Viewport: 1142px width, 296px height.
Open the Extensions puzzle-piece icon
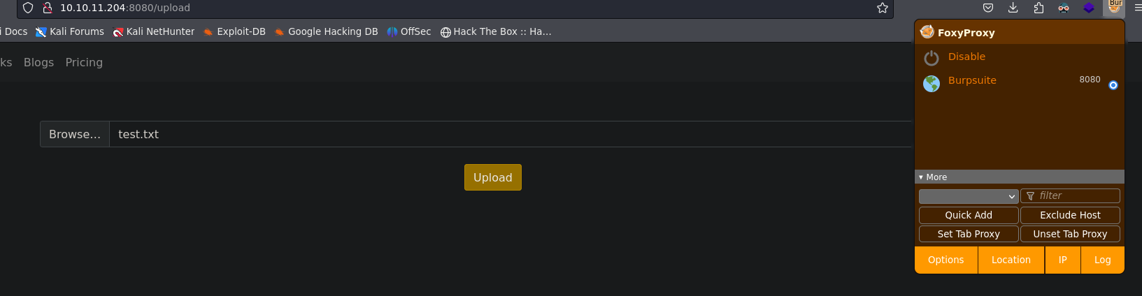pos(1038,8)
